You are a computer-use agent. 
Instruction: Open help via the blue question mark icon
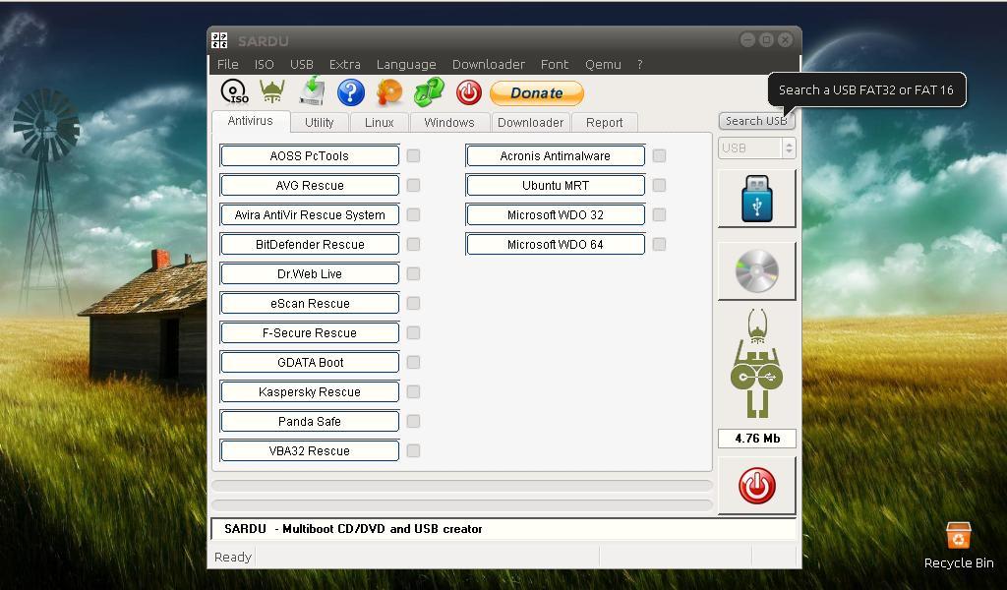coord(351,92)
